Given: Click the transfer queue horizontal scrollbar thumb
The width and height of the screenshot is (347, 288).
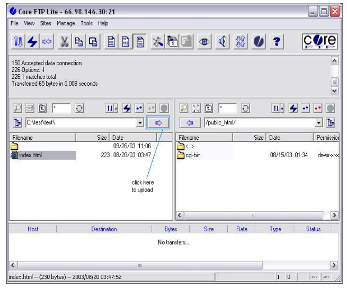Looking at the screenshot, I should click(x=140, y=265).
